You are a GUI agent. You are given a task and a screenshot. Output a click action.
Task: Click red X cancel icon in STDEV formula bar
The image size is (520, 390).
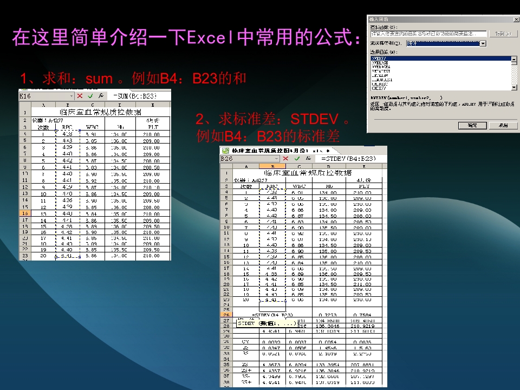(285, 159)
